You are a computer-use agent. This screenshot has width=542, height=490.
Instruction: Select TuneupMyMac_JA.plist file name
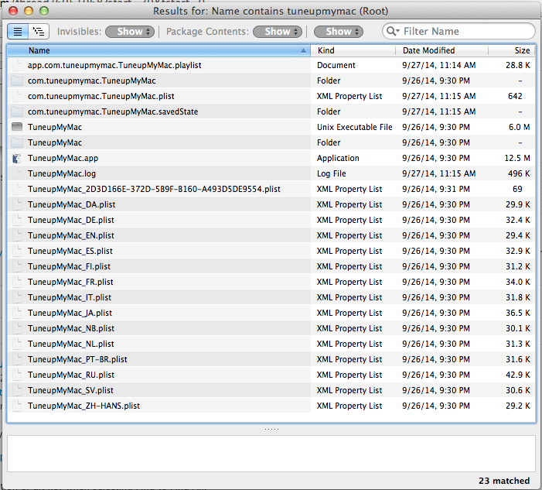click(70, 313)
